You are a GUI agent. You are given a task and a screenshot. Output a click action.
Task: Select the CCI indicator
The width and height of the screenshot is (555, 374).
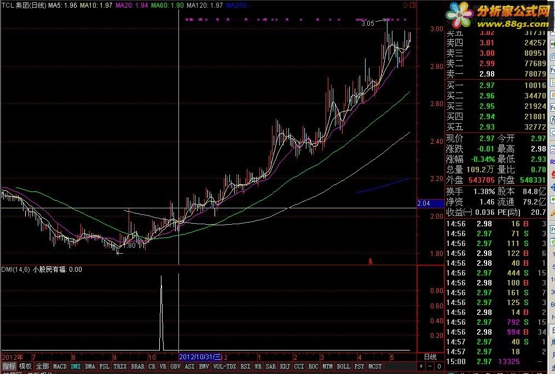(x=299, y=366)
